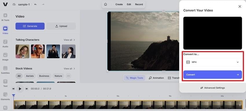The width and height of the screenshot is (246, 111).
Task: Open the Transitions tool
Action: pos(173,78)
